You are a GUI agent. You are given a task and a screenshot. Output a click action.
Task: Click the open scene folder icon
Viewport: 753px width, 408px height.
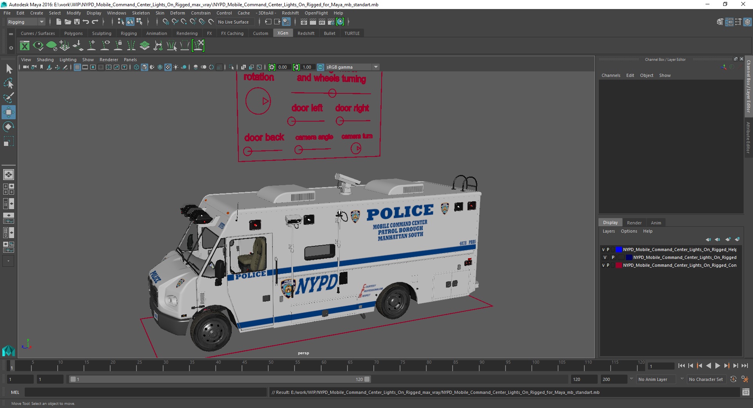[x=68, y=22]
